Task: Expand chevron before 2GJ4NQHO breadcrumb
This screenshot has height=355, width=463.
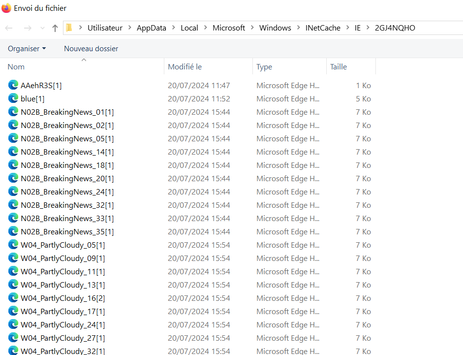Action: (x=368, y=28)
